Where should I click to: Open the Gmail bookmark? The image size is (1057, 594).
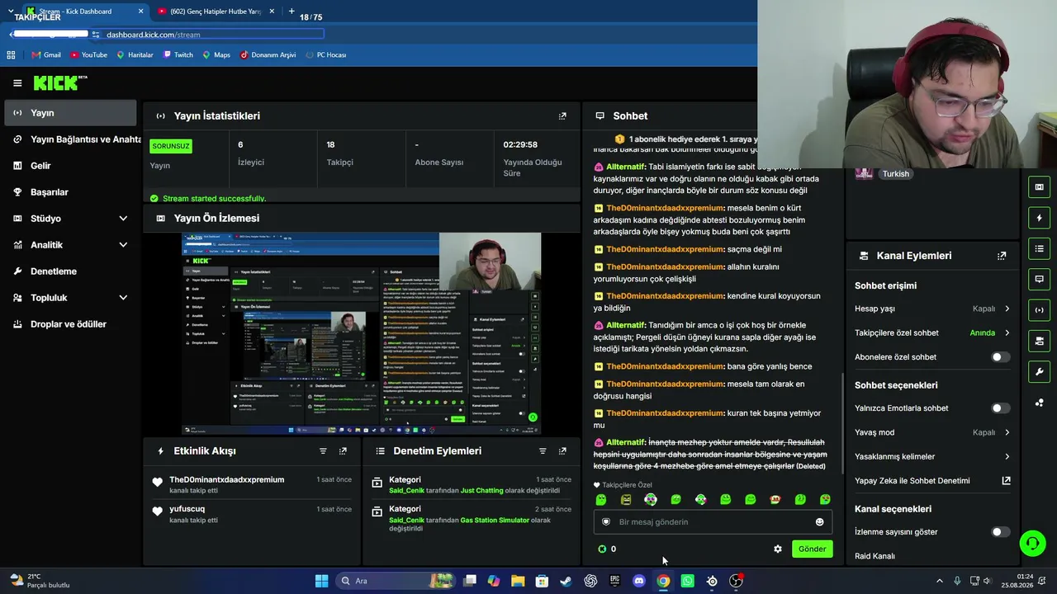[46, 55]
